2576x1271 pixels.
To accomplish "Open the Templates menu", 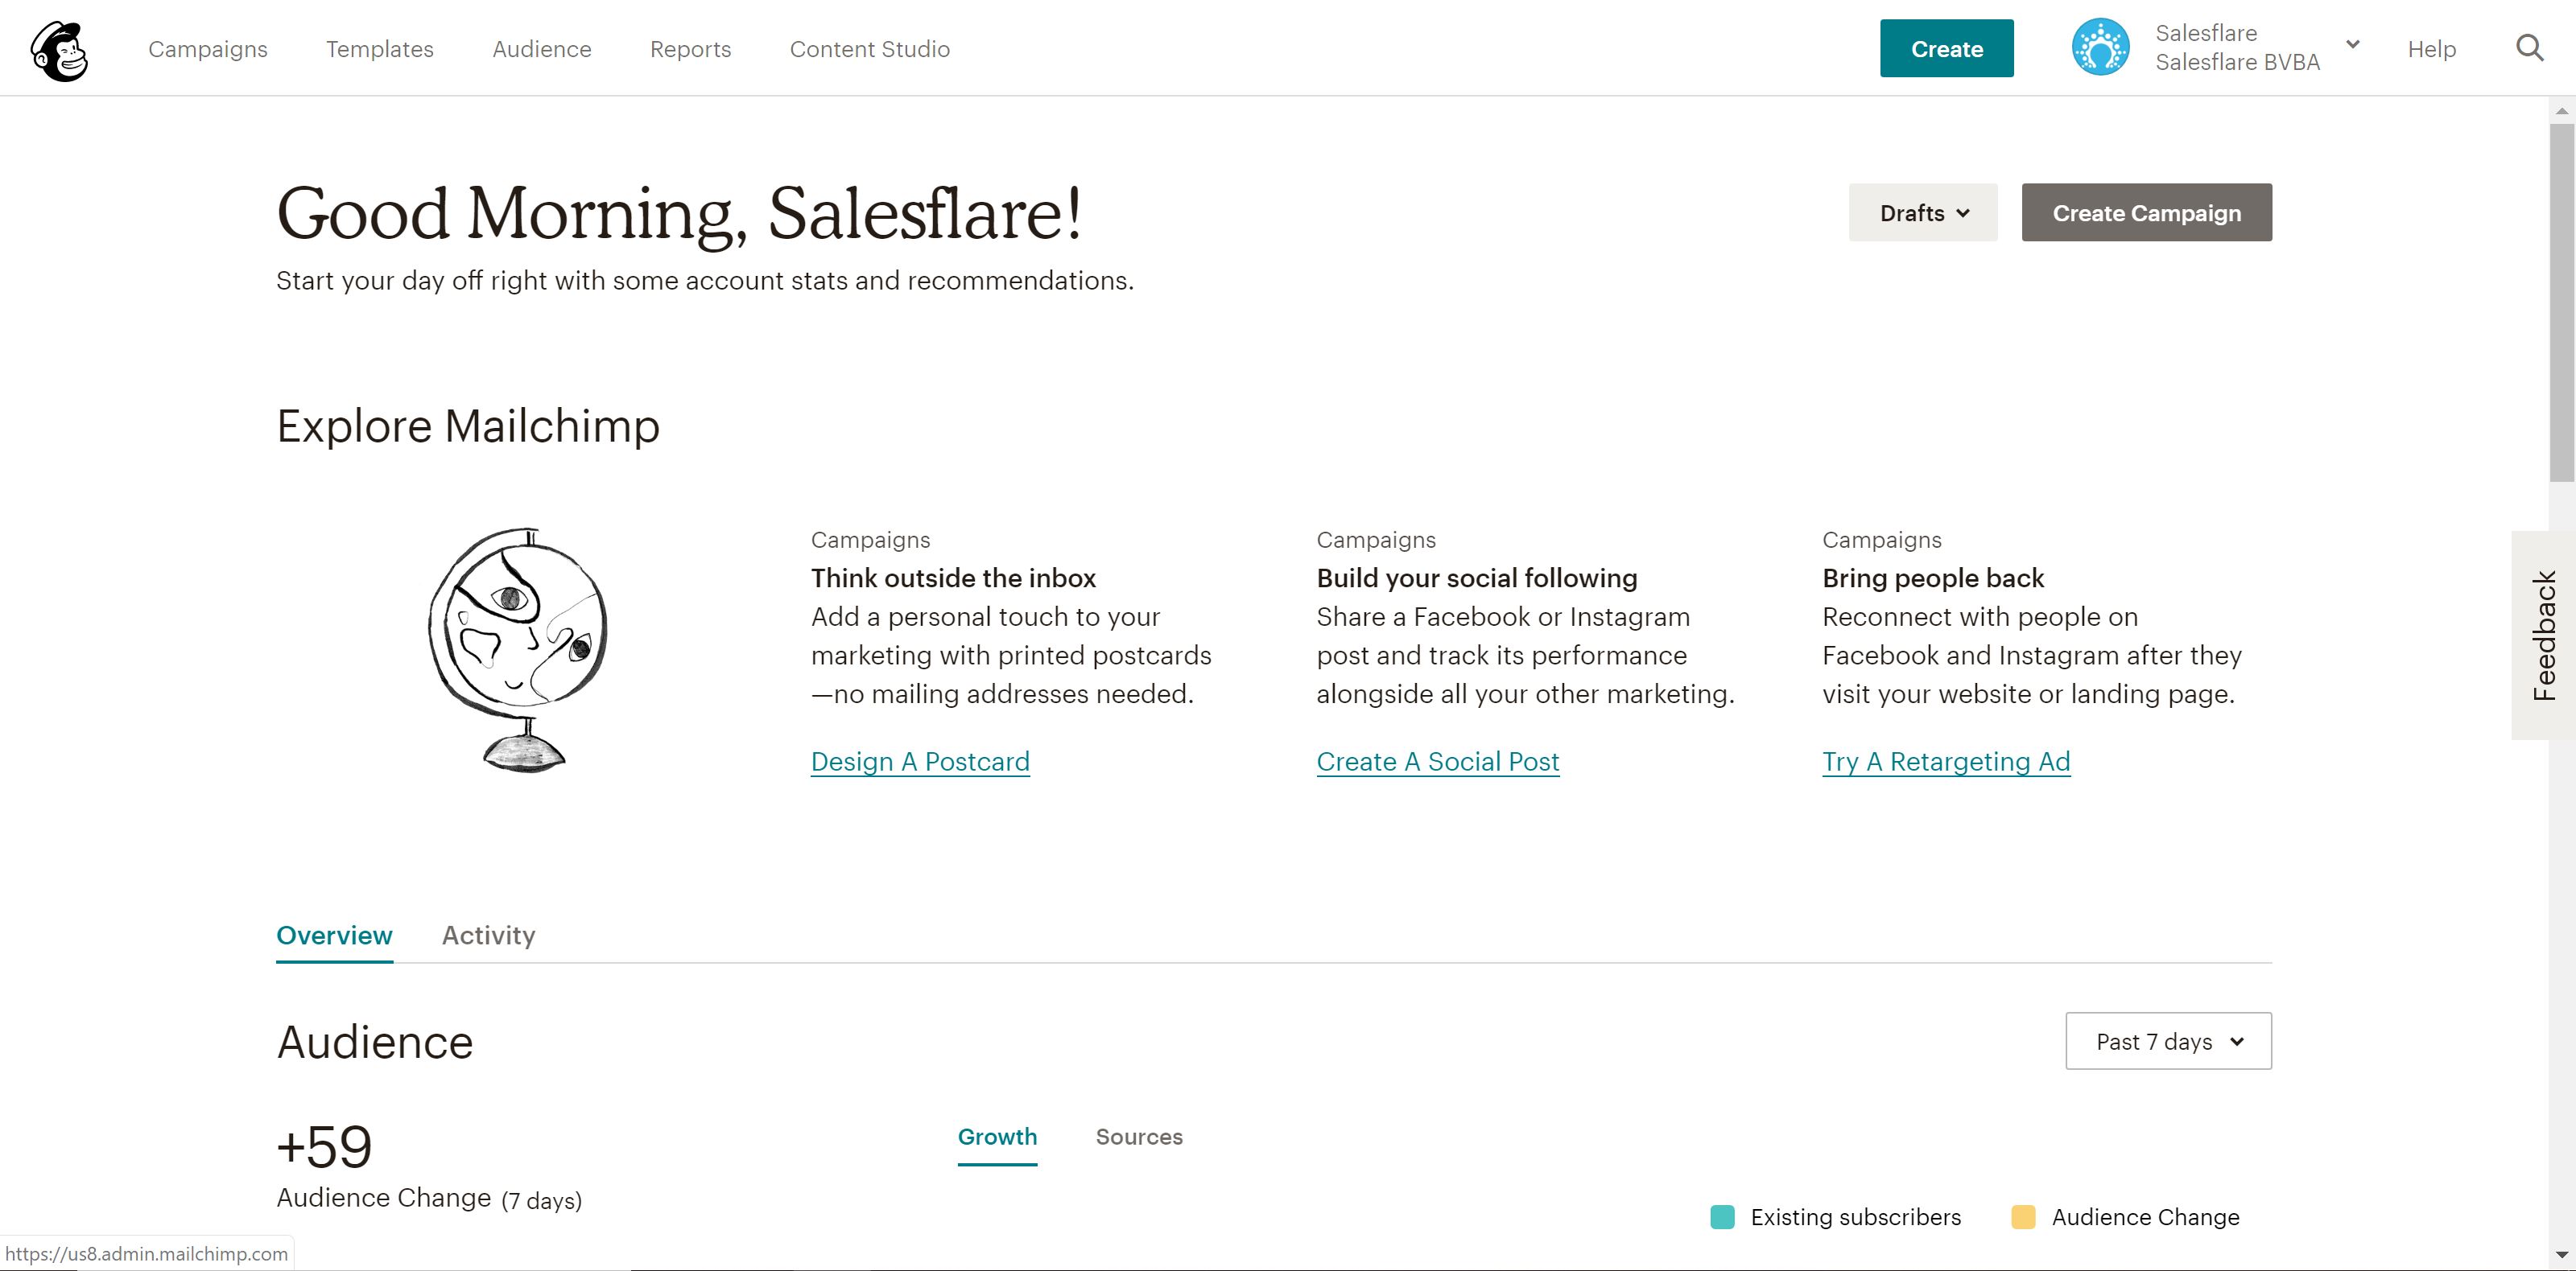I will click(x=379, y=48).
